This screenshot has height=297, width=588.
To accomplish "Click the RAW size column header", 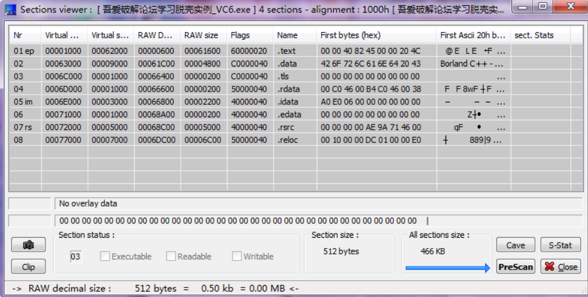I will (x=202, y=35).
